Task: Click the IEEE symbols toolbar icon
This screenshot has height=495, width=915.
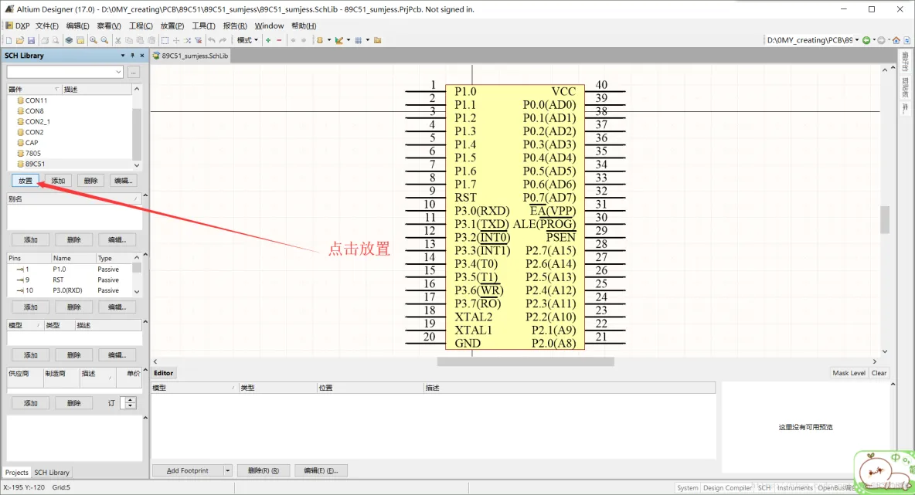Action: coord(320,40)
